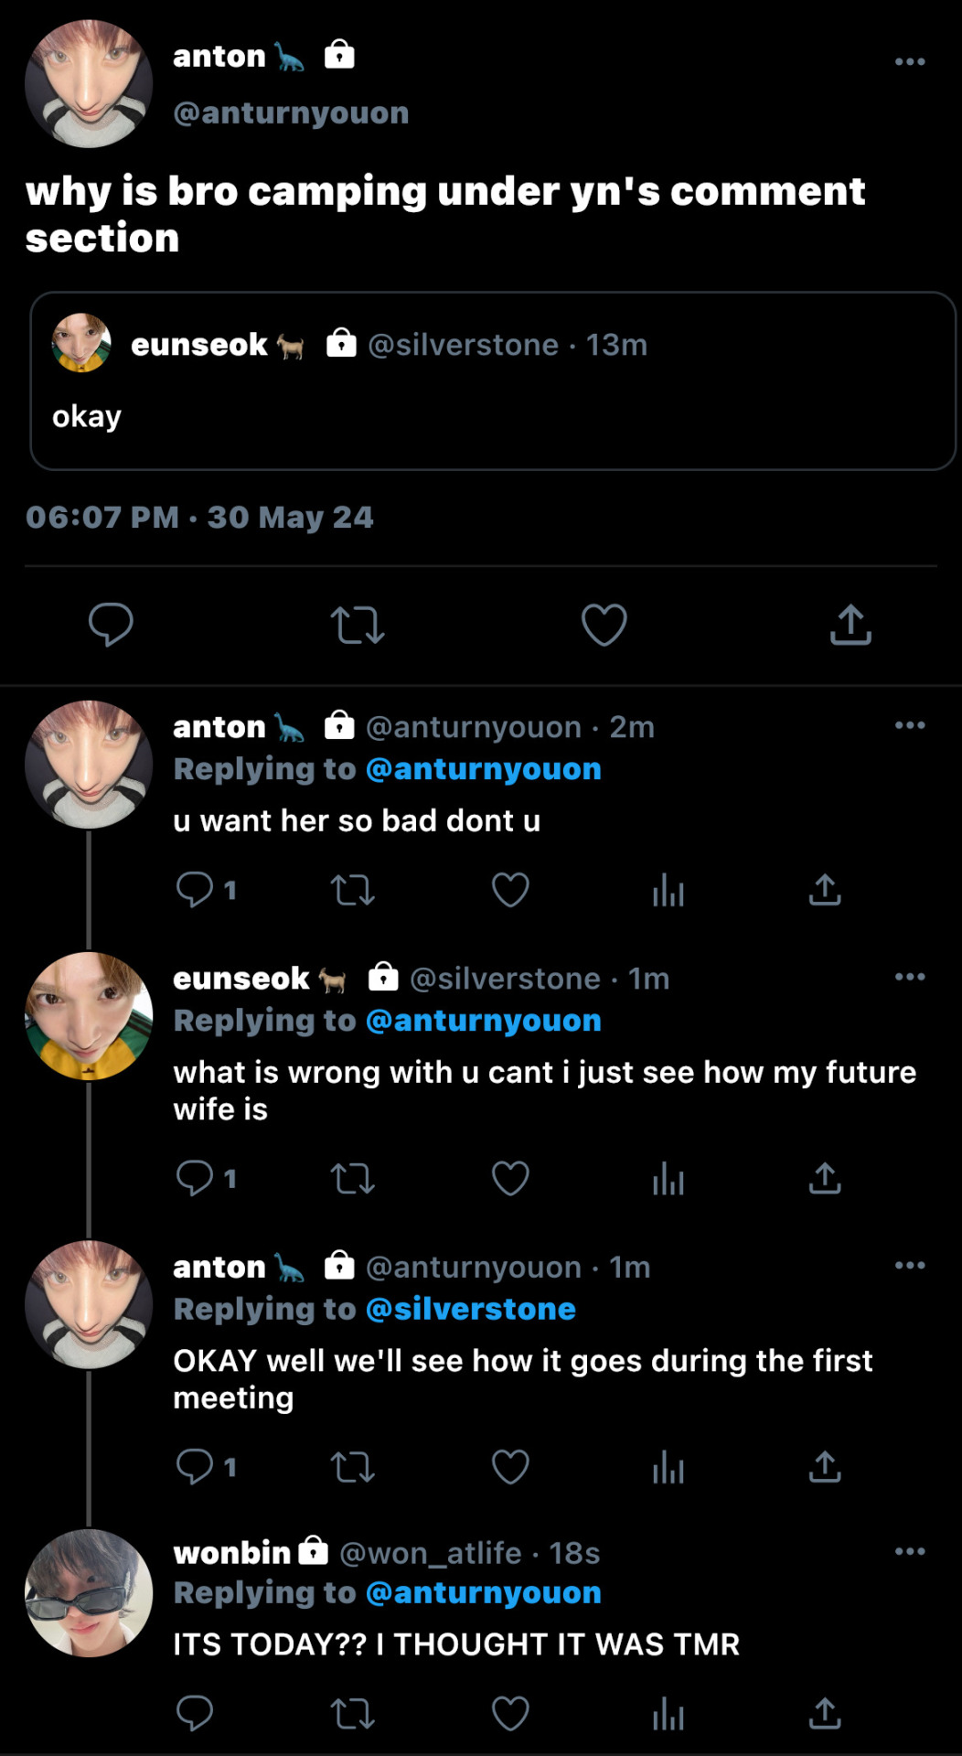This screenshot has height=1756, width=962.
Task: Open @silverstone link in anton's reply
Action: (470, 1309)
